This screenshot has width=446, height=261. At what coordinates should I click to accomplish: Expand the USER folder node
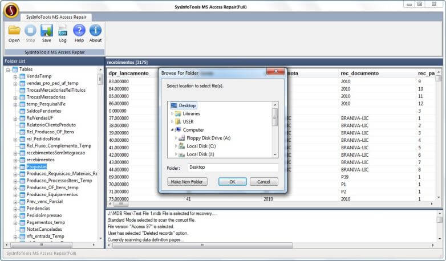(x=172, y=121)
